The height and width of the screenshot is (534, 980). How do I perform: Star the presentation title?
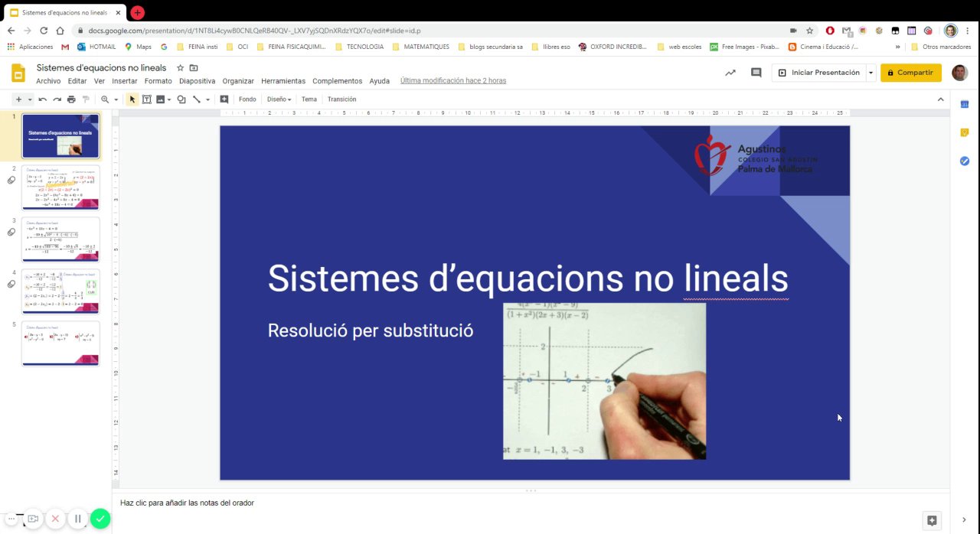click(181, 68)
